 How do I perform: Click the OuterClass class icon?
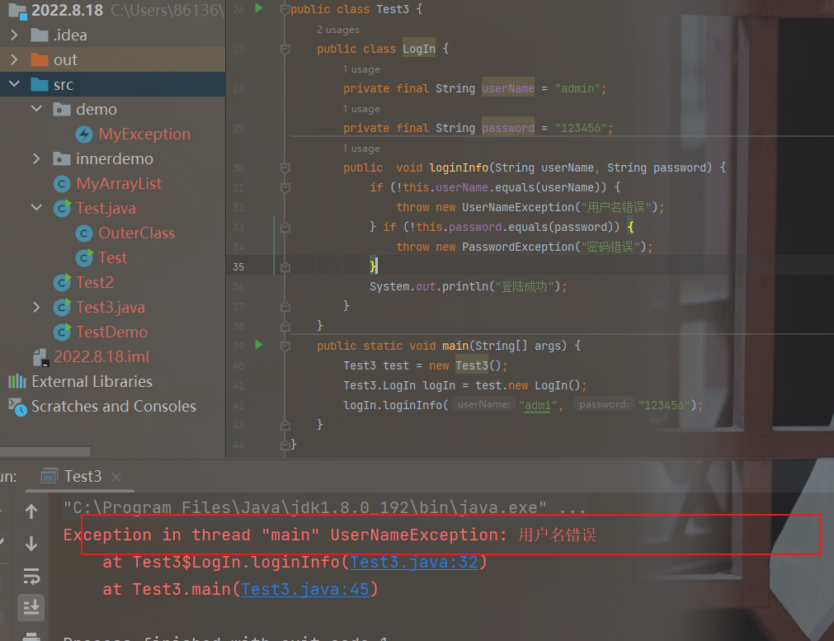pos(84,233)
